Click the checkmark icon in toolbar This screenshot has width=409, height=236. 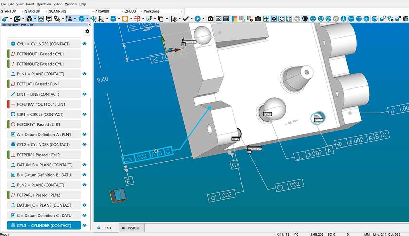pyautogui.click(x=186, y=19)
